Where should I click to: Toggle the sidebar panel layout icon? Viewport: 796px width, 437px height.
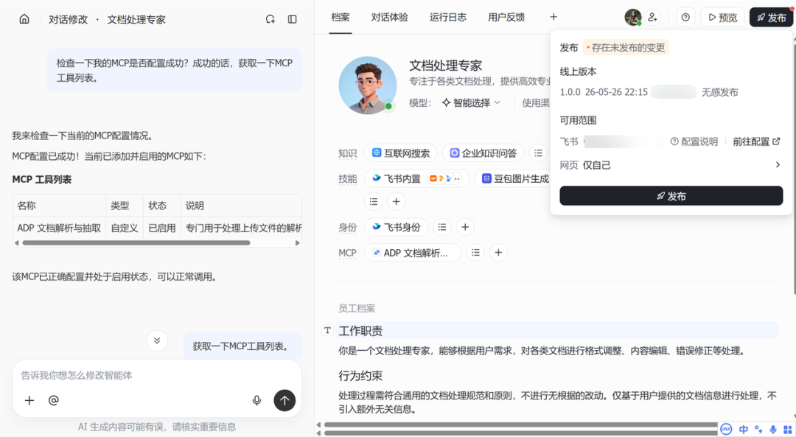click(x=293, y=19)
